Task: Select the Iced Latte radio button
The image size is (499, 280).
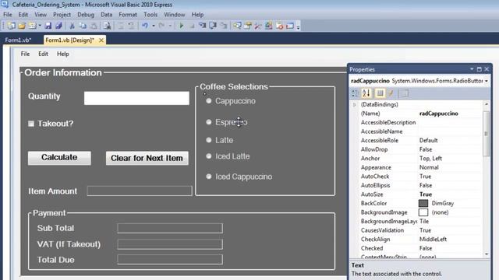Action: [209, 156]
